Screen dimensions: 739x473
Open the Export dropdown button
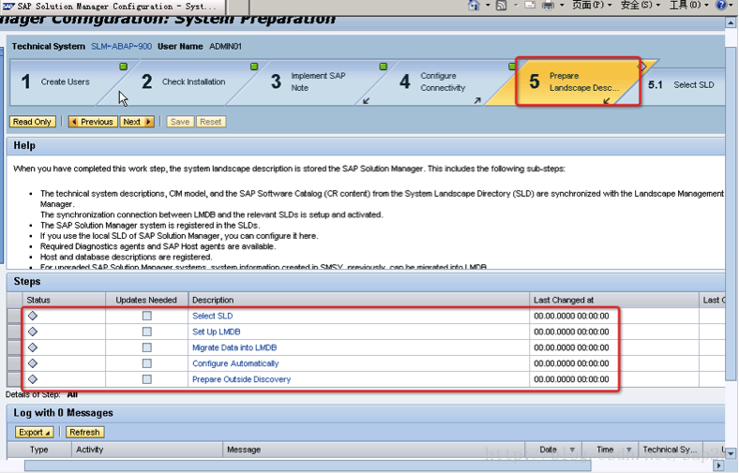pyautogui.click(x=35, y=432)
